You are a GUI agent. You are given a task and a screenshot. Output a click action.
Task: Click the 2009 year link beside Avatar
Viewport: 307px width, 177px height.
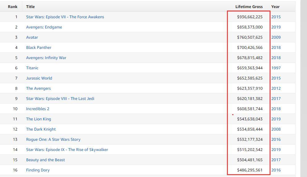(276, 37)
